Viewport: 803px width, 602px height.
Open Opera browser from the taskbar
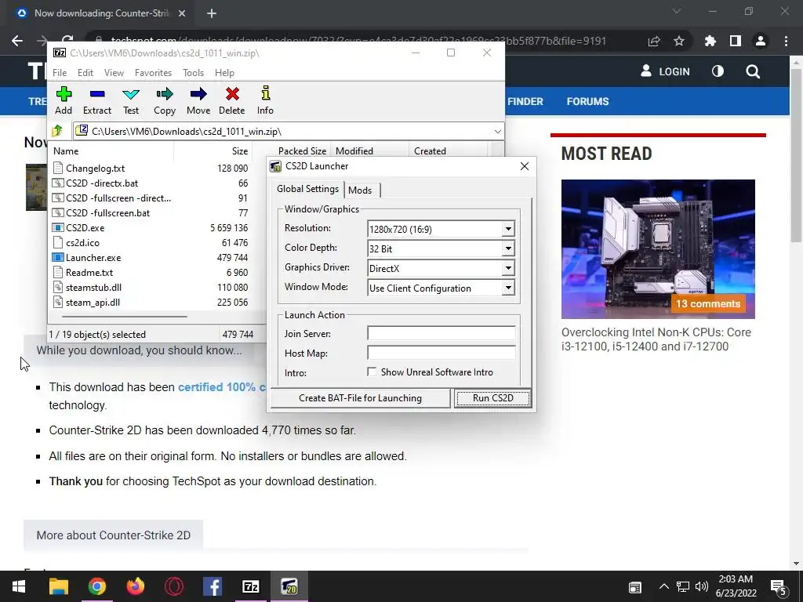tap(173, 586)
